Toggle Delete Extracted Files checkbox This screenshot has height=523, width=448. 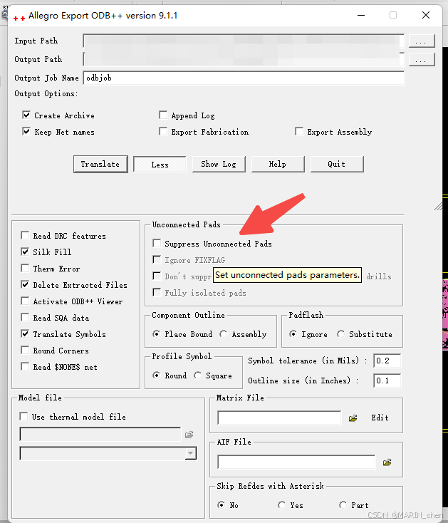click(x=25, y=284)
